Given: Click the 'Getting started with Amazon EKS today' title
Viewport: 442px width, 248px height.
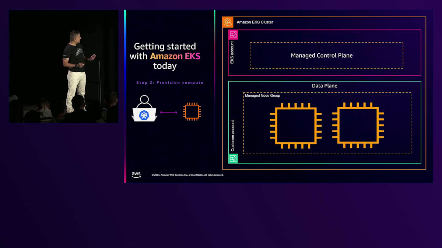Looking at the screenshot, I should pyautogui.click(x=165, y=56).
